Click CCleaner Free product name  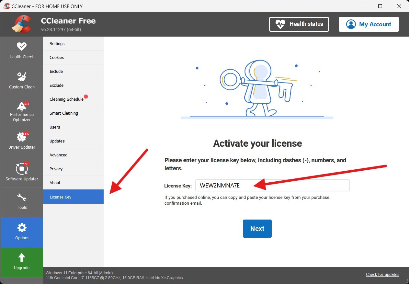point(68,21)
